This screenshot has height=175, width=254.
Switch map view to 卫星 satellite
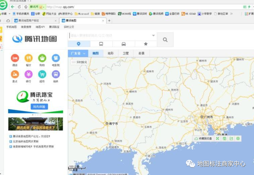(x=126, y=53)
